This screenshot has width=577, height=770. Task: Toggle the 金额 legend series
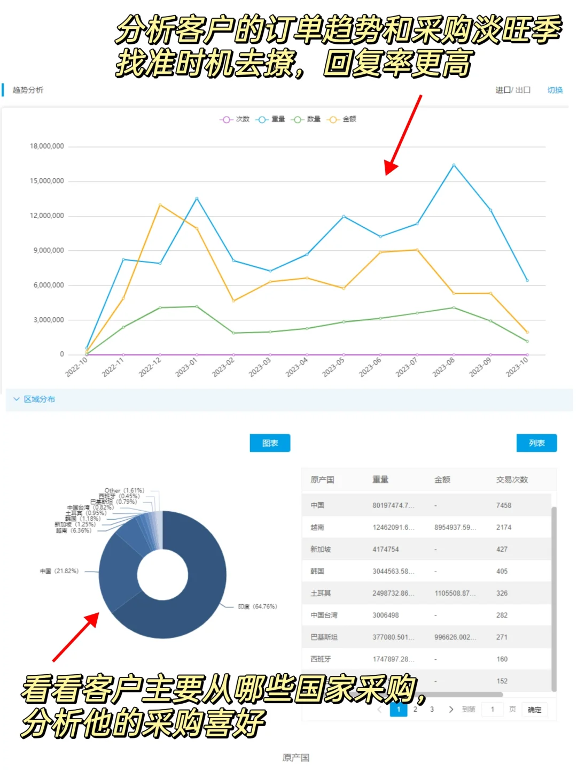click(x=341, y=119)
